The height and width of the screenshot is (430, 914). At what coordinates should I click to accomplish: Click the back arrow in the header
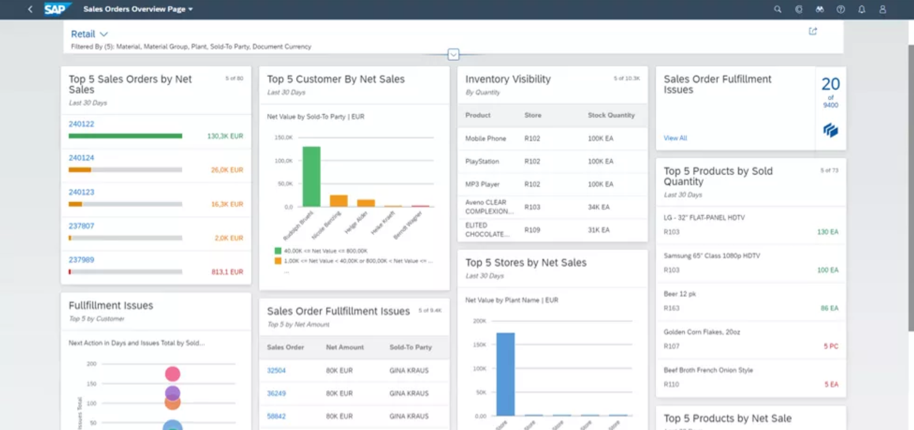coord(30,9)
